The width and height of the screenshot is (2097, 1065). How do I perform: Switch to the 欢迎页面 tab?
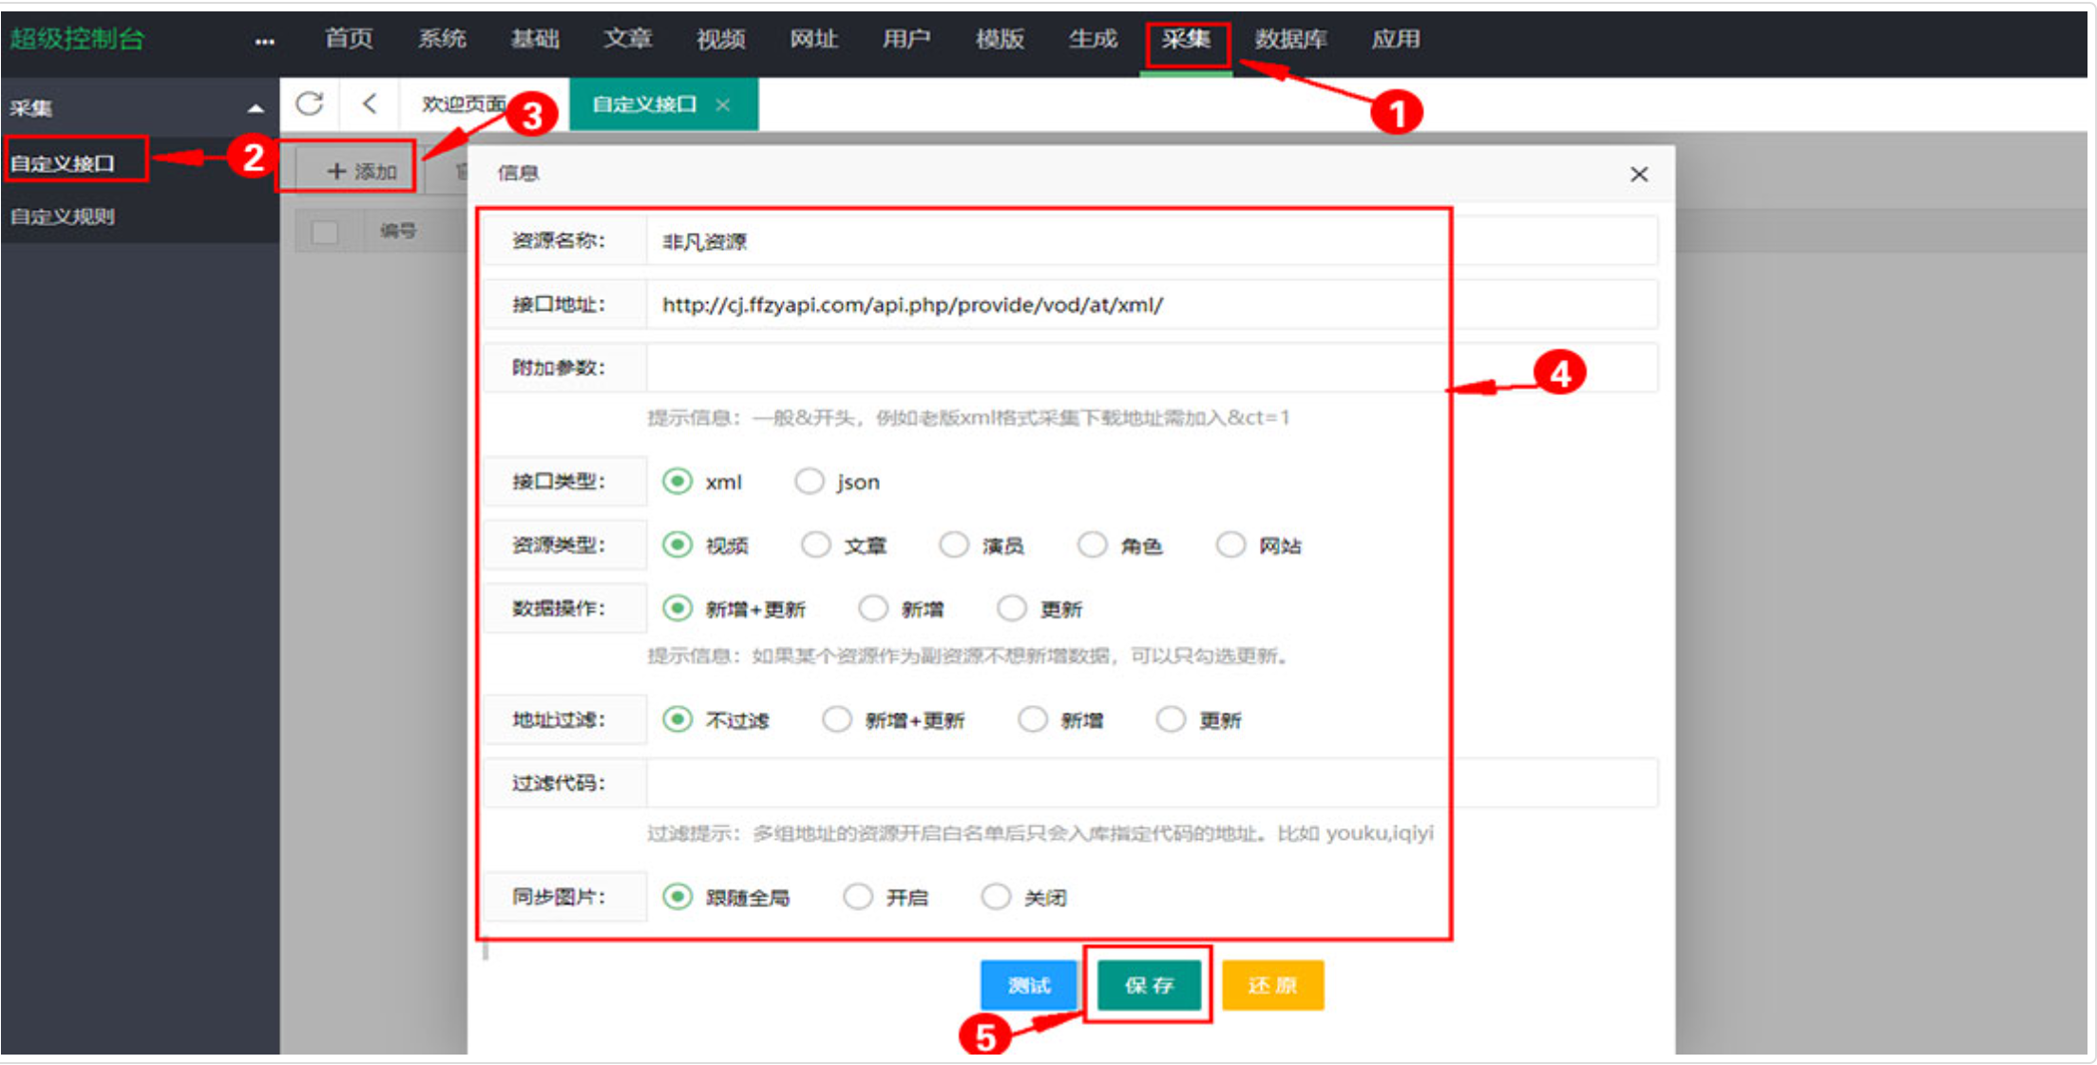[x=464, y=104]
